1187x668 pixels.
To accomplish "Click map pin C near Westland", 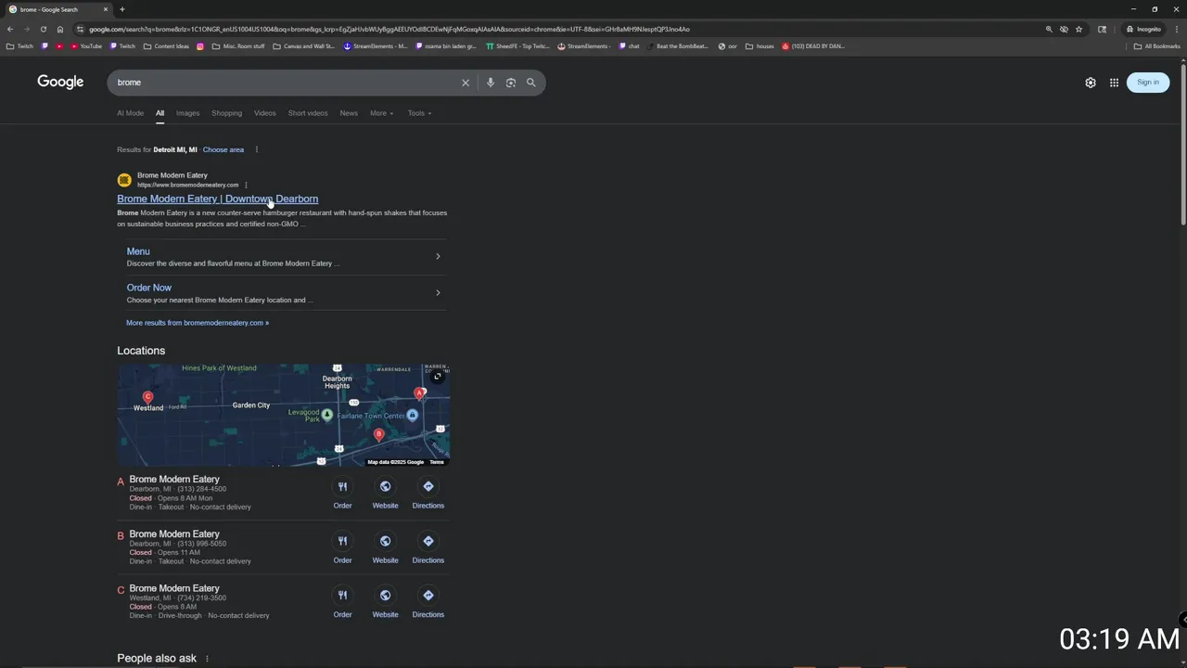I will coord(147,397).
